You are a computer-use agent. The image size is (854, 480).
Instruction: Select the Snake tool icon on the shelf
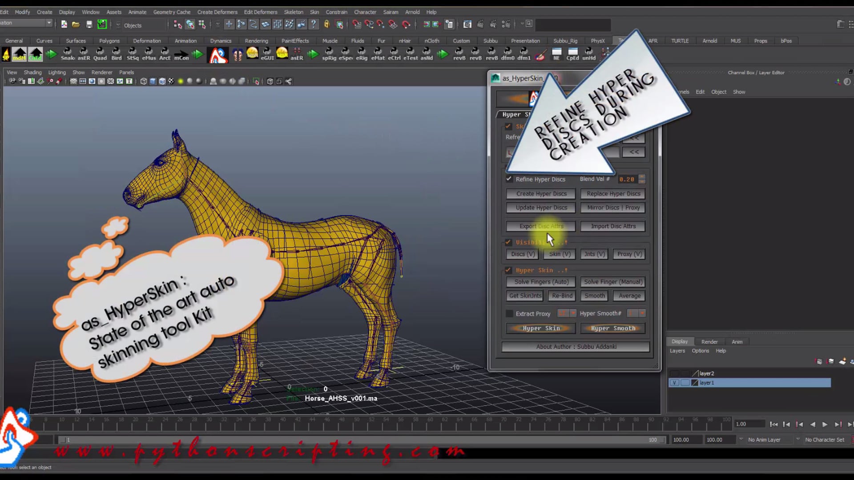click(x=68, y=53)
